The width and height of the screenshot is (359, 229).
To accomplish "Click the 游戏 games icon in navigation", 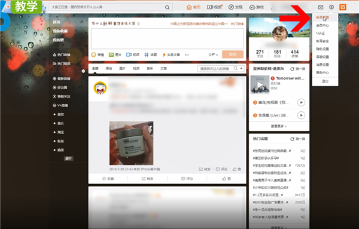I will click(x=252, y=7).
